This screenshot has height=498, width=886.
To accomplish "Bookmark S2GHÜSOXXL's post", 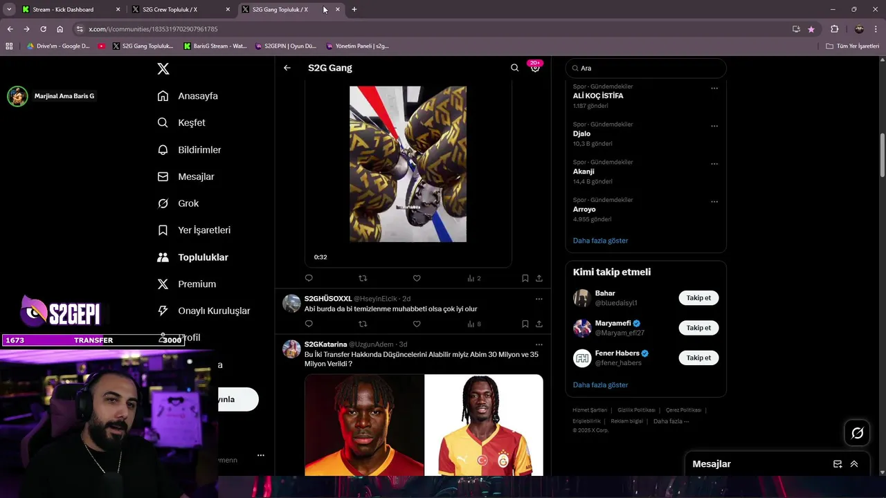I will pyautogui.click(x=525, y=324).
